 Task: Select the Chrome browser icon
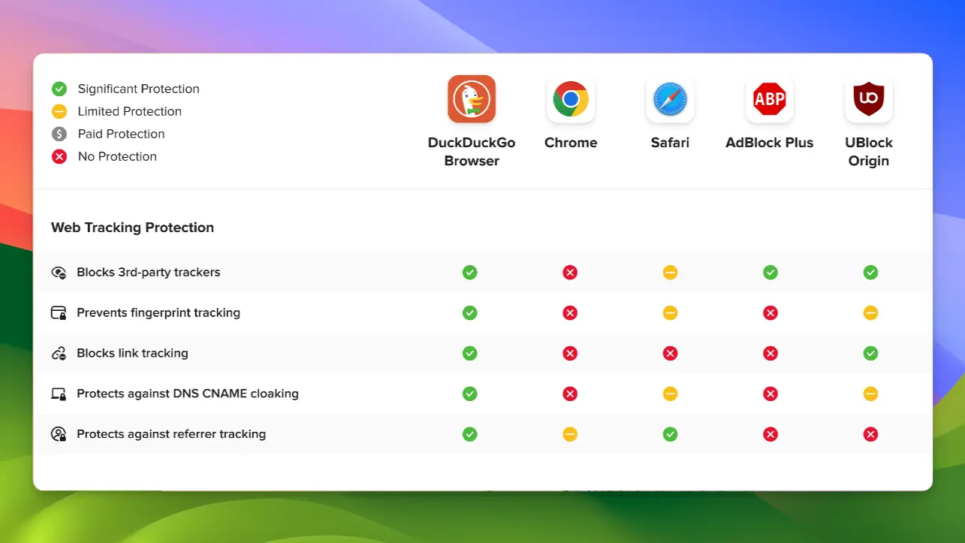point(570,98)
